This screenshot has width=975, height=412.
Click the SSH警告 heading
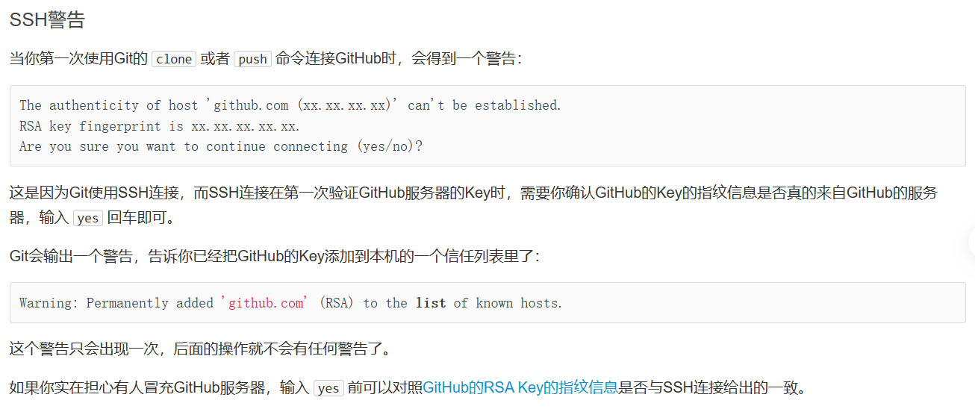pos(47,20)
